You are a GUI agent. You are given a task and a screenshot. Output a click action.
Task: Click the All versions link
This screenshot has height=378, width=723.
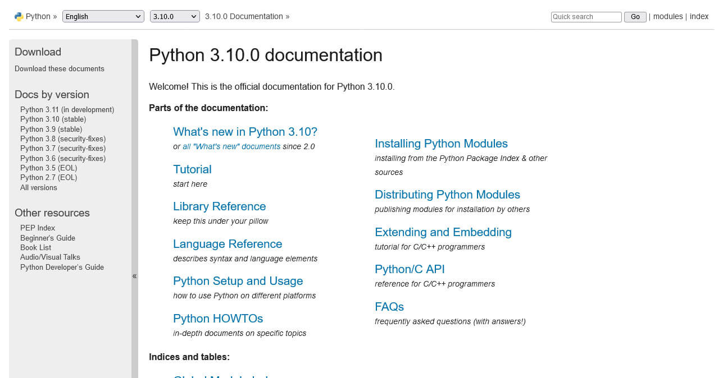click(x=39, y=187)
